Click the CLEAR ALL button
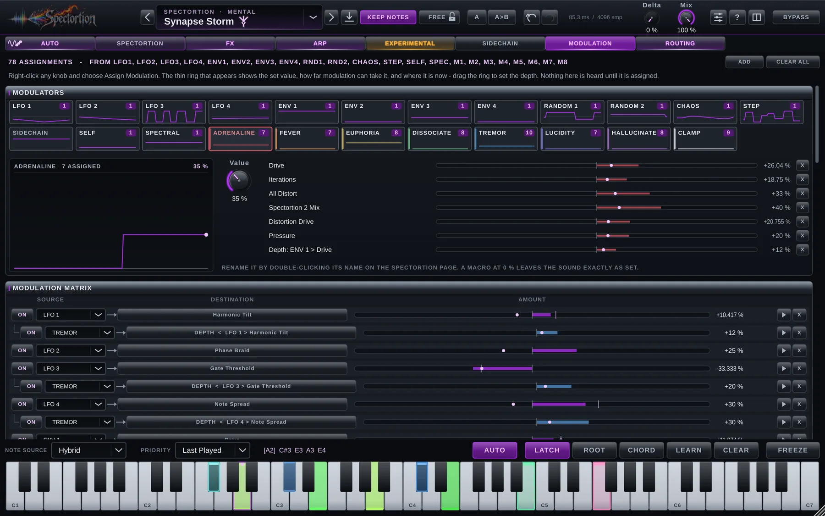The width and height of the screenshot is (825, 516). tap(792, 62)
